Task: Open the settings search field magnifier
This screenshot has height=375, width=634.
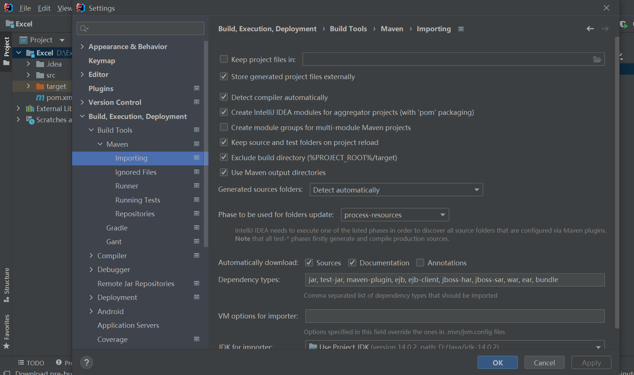Action: [x=84, y=28]
